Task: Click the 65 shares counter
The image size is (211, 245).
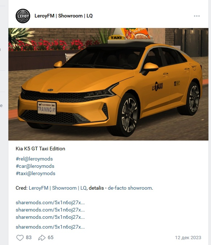Action: [51, 237]
